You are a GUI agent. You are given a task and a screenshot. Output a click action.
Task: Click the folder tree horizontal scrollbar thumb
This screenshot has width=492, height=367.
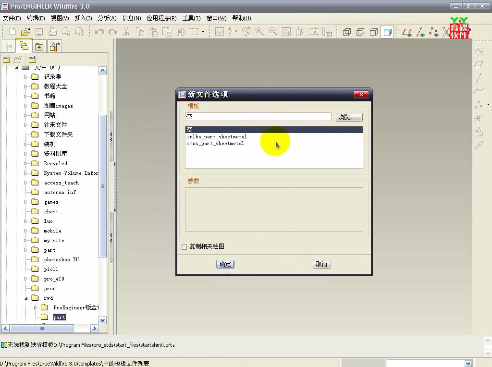click(x=42, y=329)
